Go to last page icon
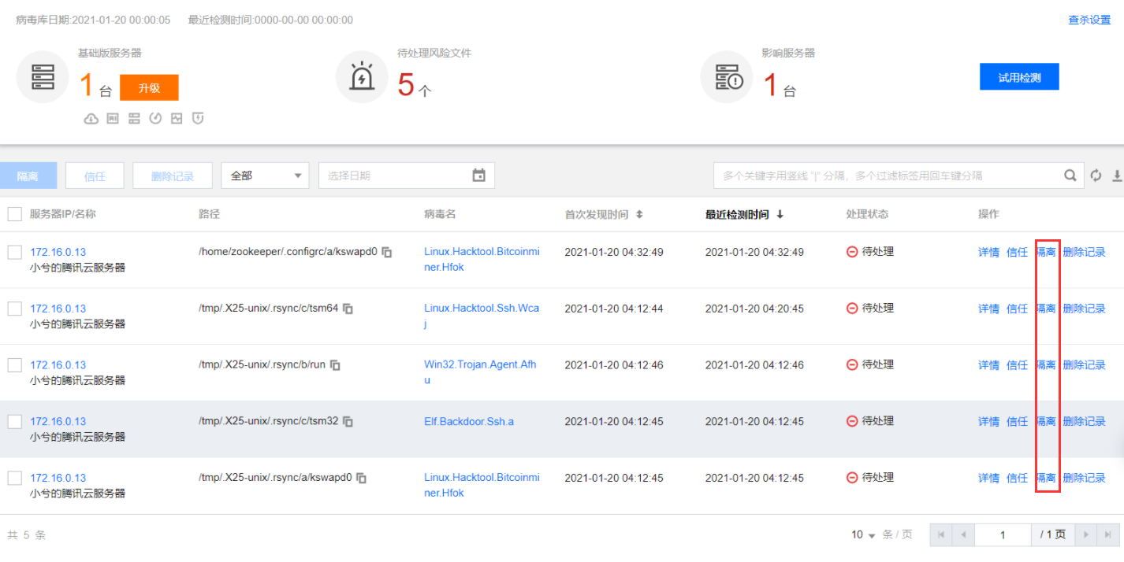This screenshot has width=1124, height=562. pyautogui.click(x=1107, y=535)
